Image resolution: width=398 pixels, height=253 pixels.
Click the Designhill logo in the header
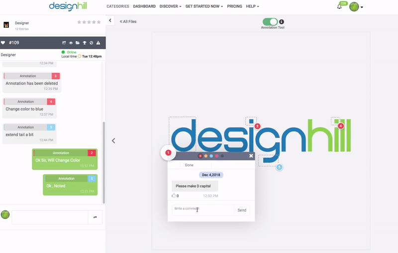click(x=68, y=6)
